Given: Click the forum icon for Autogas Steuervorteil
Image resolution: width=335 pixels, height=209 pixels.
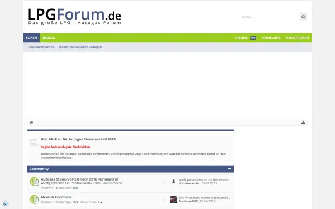Looking at the screenshot, I should click(x=34, y=182).
